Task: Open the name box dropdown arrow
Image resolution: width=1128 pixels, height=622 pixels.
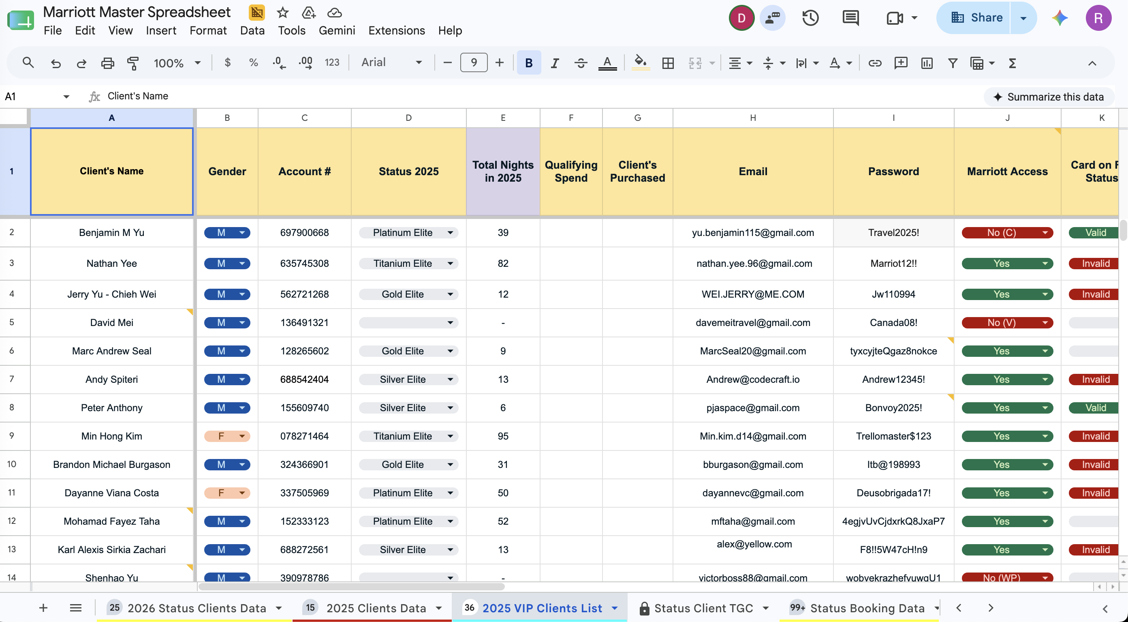Action: 66,97
